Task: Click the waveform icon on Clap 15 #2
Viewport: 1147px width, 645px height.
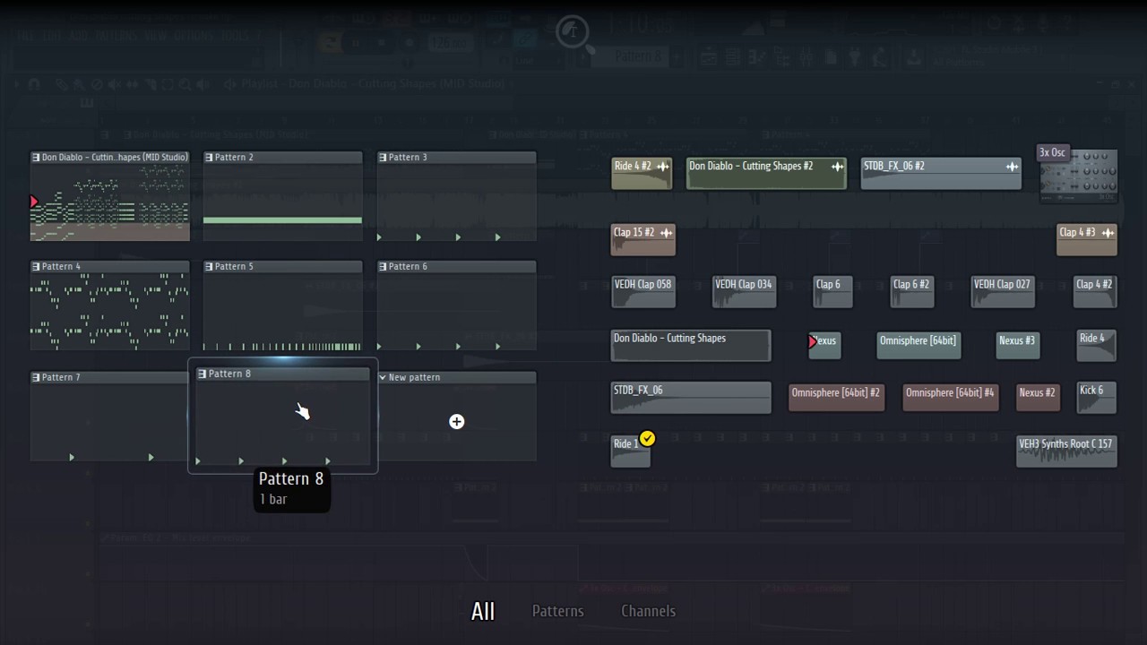Action: (x=666, y=233)
